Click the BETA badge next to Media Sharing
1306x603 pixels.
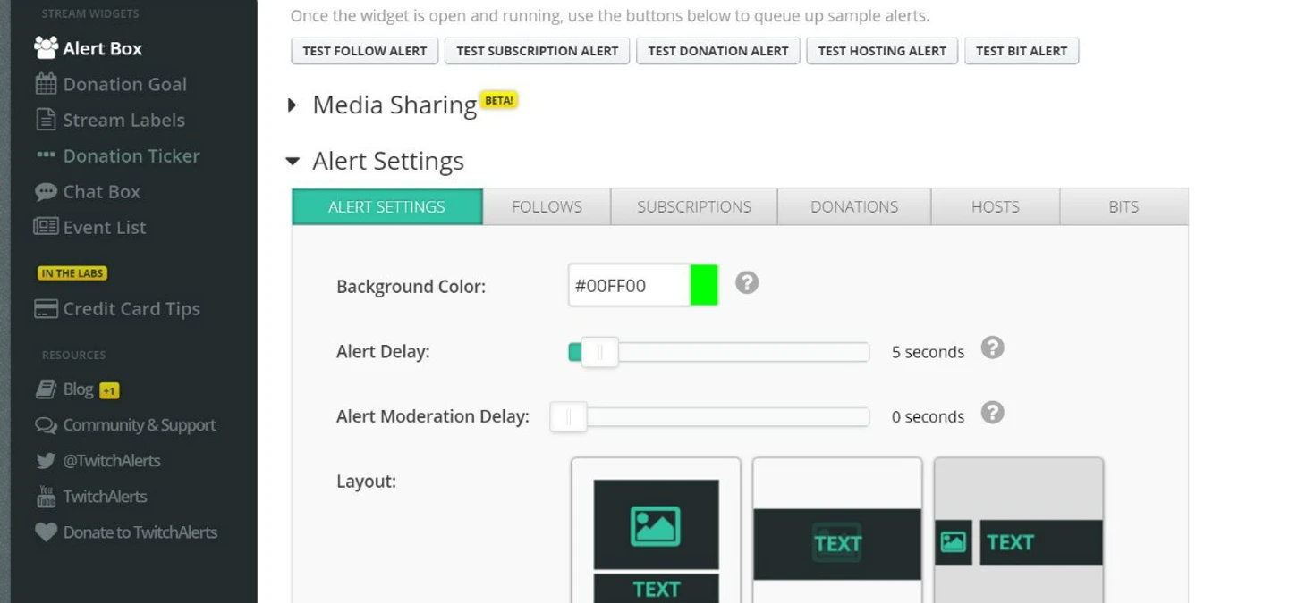[x=499, y=100]
